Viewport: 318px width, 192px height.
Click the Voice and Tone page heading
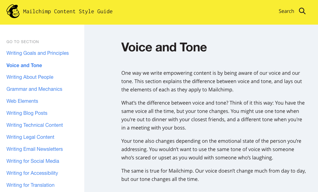pyautogui.click(x=164, y=47)
